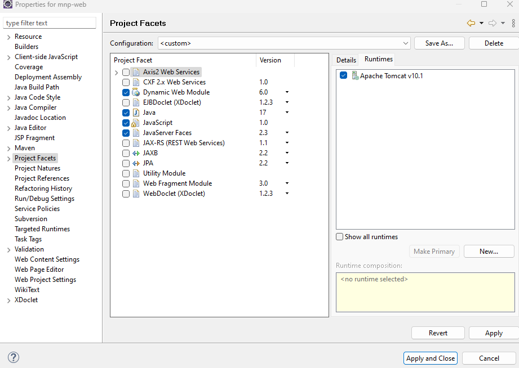Viewport: 519px width, 368px height.
Task: Click the Web Fragment Module document icon
Action: tap(136, 183)
